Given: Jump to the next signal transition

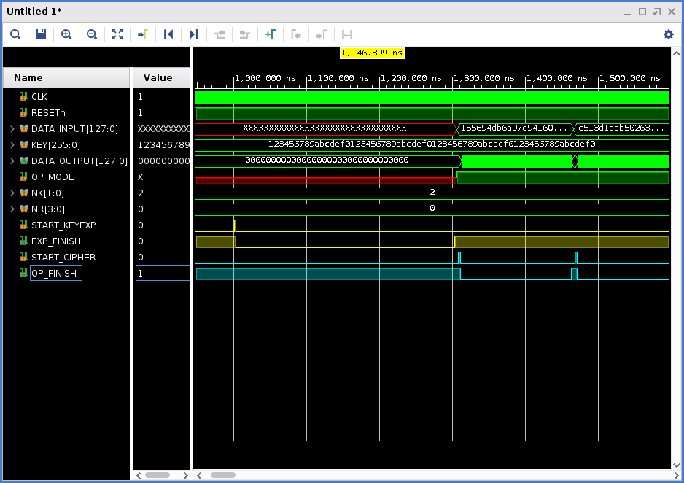Looking at the screenshot, I should (x=193, y=34).
